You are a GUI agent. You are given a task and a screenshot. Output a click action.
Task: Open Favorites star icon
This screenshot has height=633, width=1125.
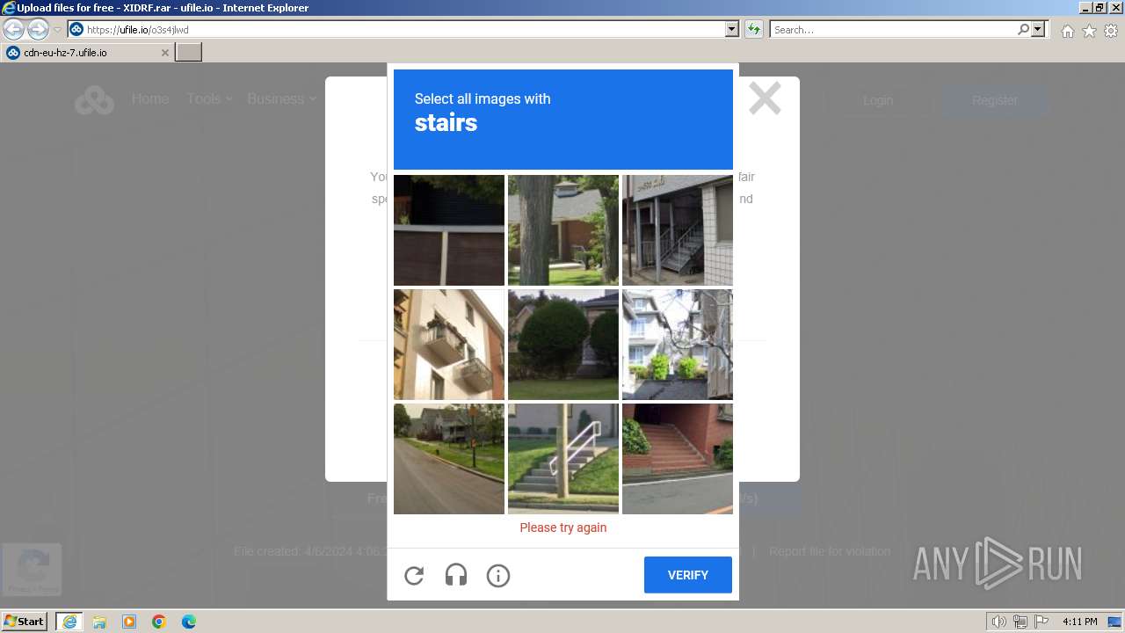click(1089, 31)
